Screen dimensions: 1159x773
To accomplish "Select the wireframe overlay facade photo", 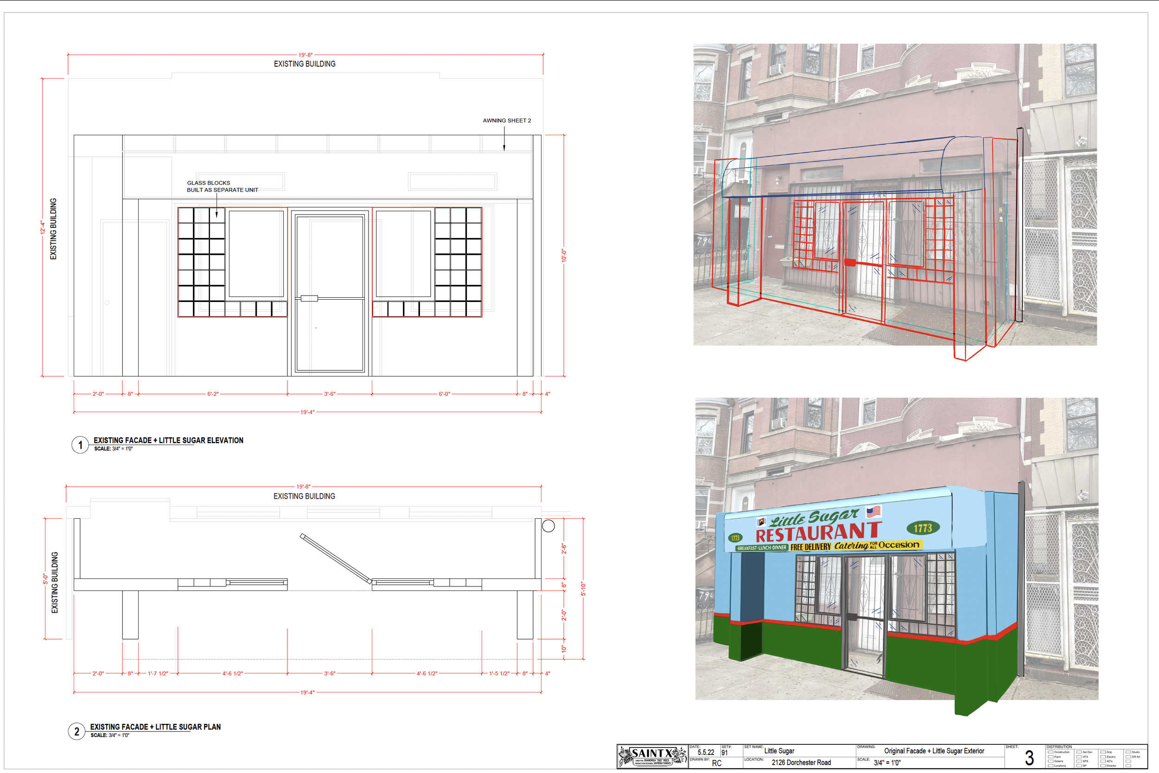I will pos(895,195).
